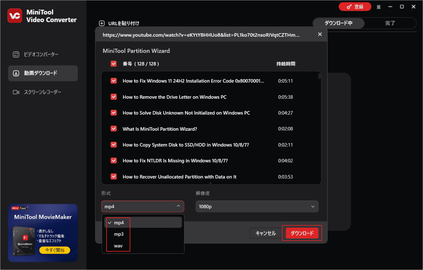Screen dimensions: 423x270
Task: Click the 番号 (128 / 128) header label
Action: coord(141,64)
